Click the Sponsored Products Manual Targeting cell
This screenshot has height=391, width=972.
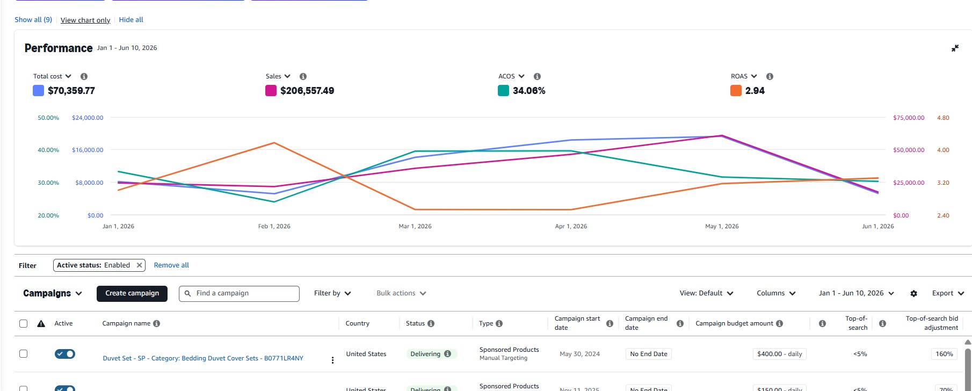(509, 353)
